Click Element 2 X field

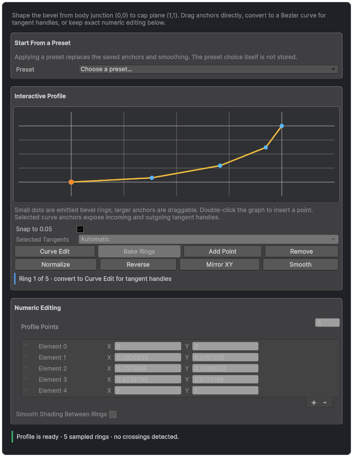(148, 368)
